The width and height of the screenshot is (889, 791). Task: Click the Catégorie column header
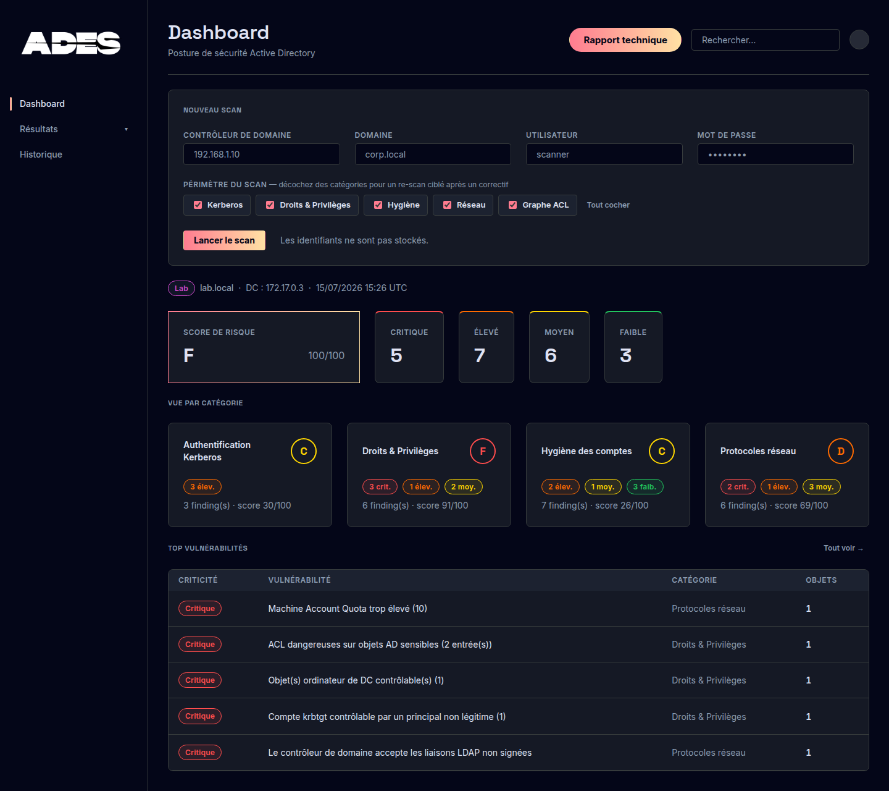pos(695,580)
